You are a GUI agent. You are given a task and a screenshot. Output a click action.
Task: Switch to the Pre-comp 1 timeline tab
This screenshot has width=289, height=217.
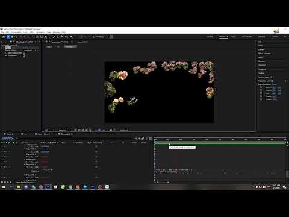[66, 134]
